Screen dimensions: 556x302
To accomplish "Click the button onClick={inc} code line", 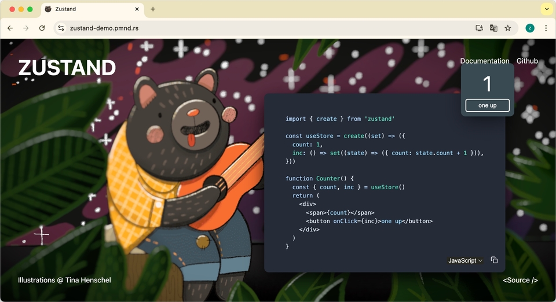I will click(x=369, y=221).
